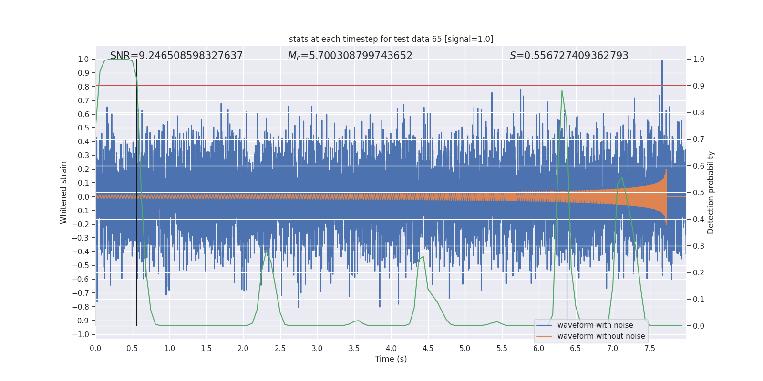Click the 0.9 tick on detection probability axis
The width and height of the screenshot is (763, 381).
pyautogui.click(x=699, y=86)
